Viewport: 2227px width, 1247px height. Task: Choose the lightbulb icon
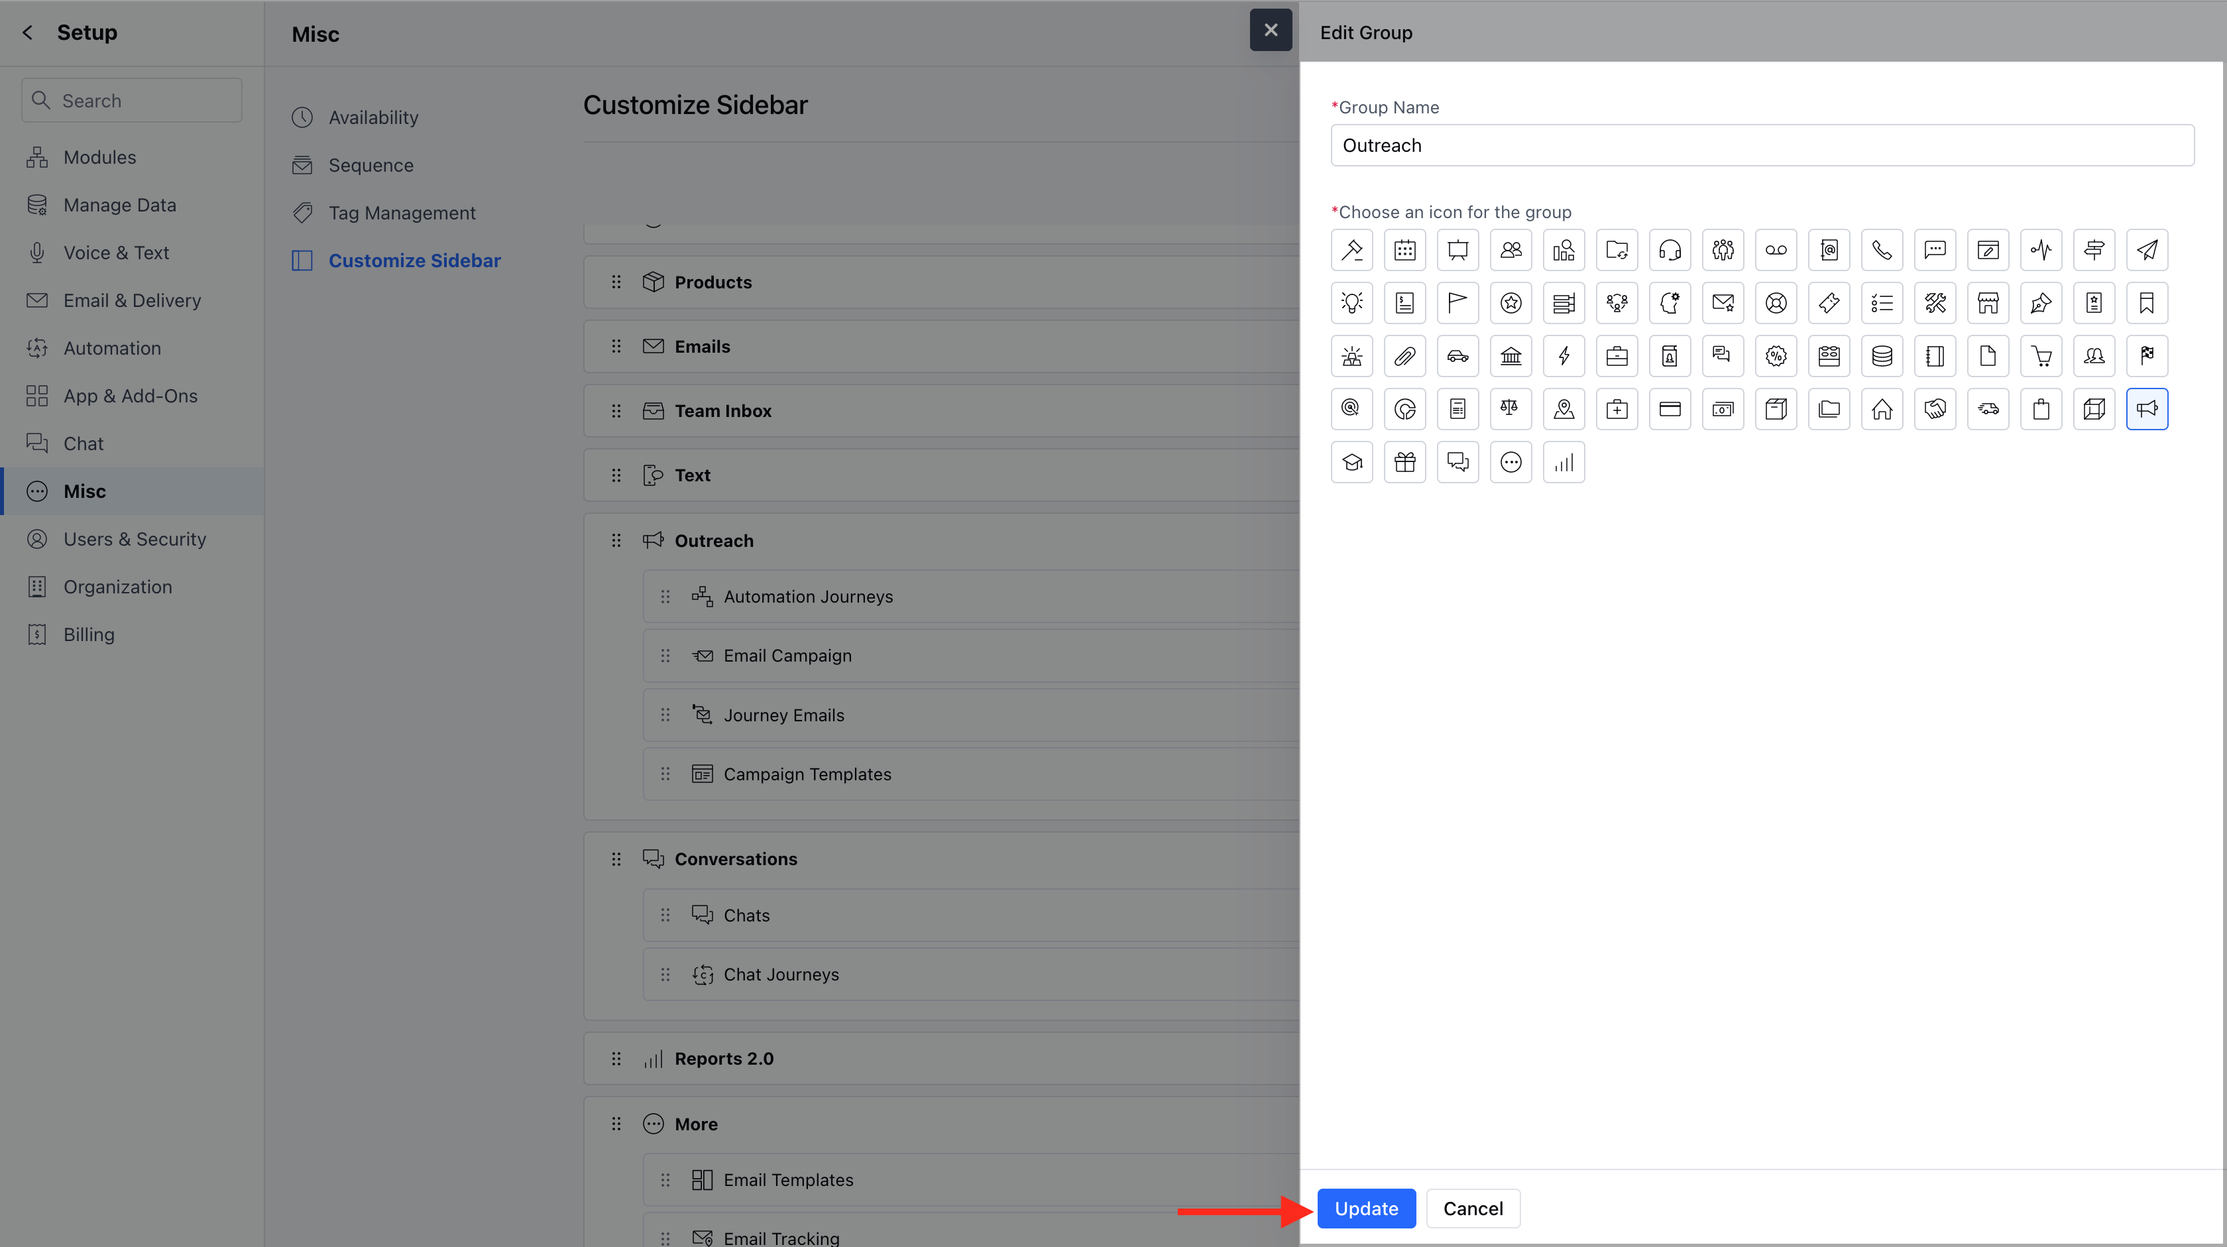(1351, 303)
